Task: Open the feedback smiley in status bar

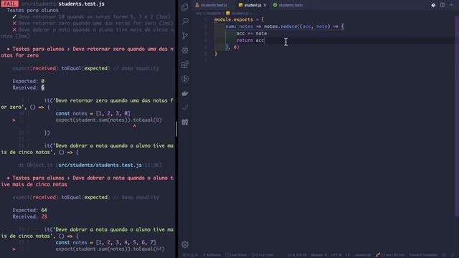Action: pos(444,255)
